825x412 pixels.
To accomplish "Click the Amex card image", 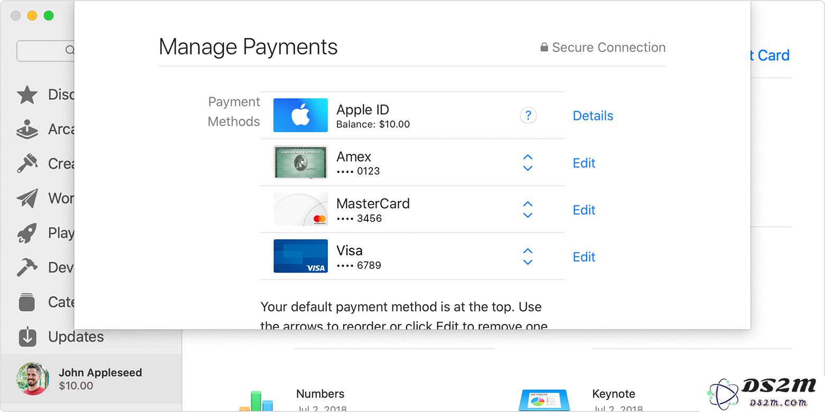I will [x=300, y=162].
